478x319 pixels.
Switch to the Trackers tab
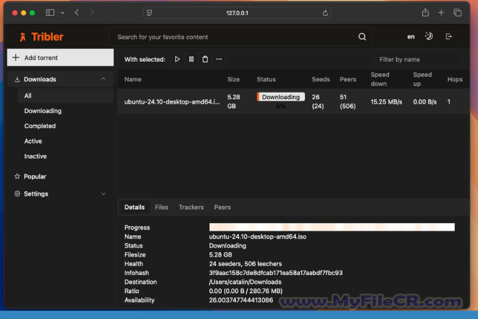(191, 207)
